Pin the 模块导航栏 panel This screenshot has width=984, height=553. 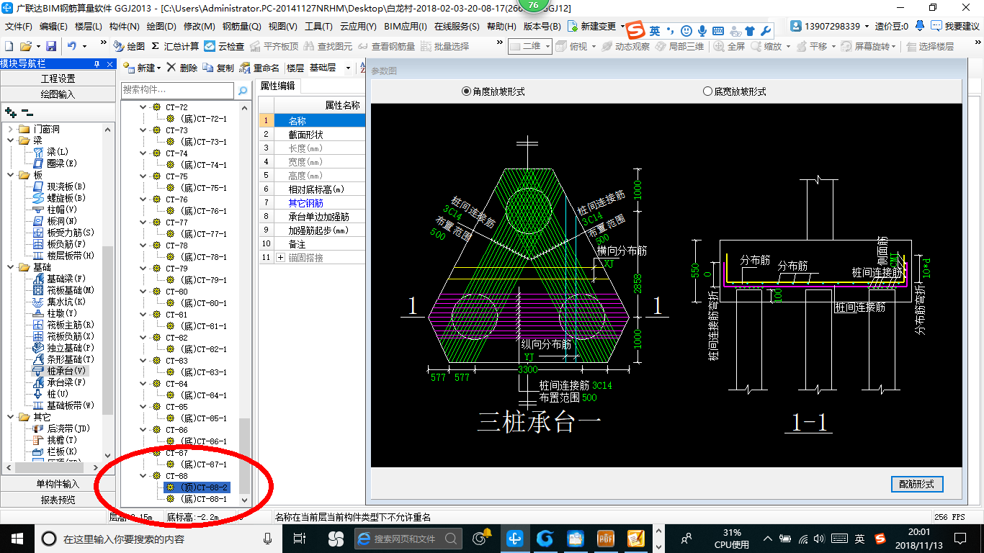(x=97, y=64)
